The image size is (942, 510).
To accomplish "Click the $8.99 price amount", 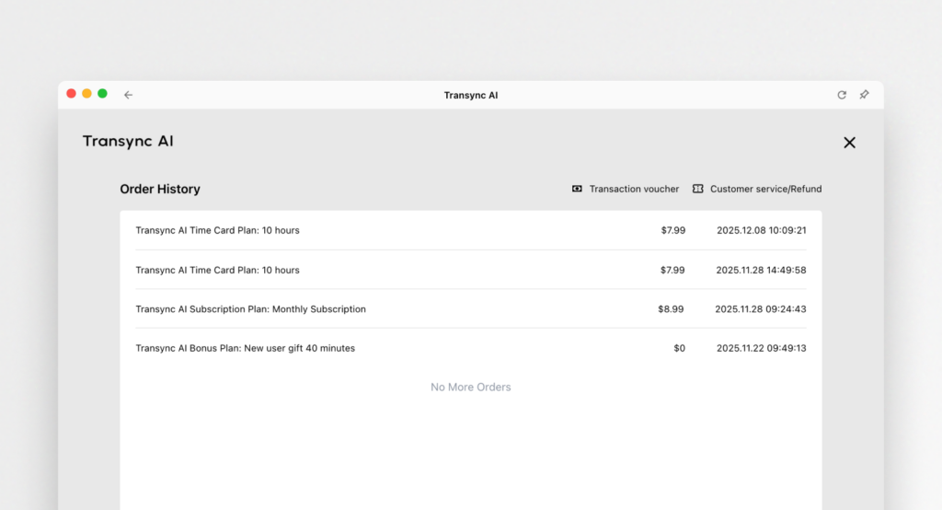I will (671, 309).
